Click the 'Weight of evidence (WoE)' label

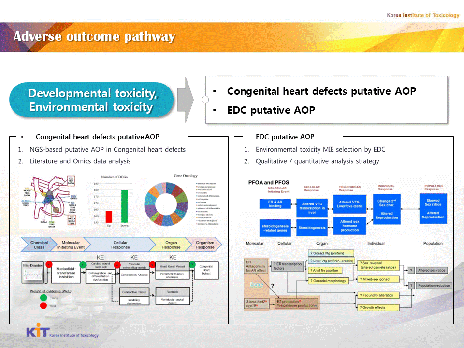tap(50, 291)
